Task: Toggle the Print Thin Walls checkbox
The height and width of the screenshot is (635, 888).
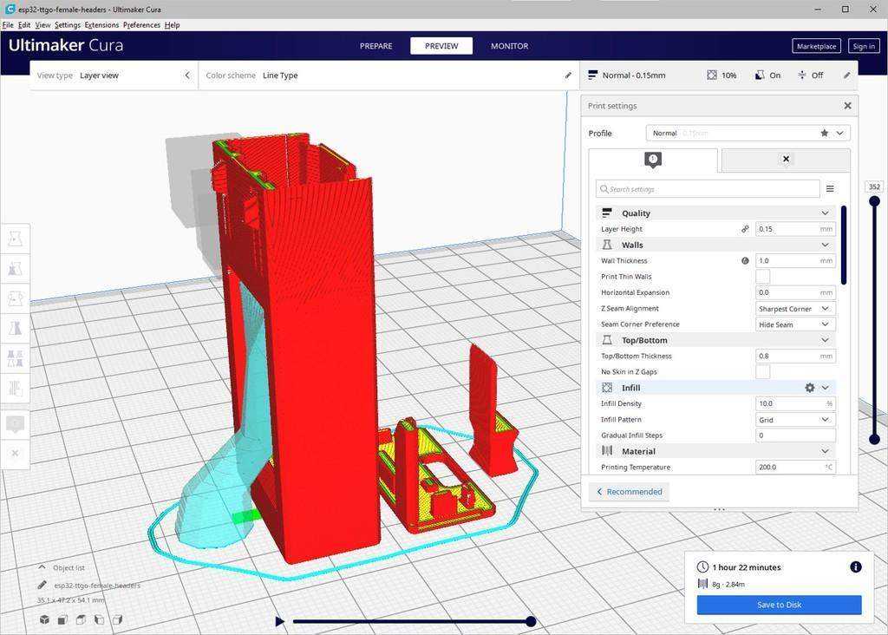Action: pyautogui.click(x=763, y=277)
